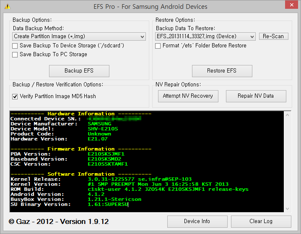Click the log scrollbar up arrow
The image size is (301, 234).
point(287,115)
